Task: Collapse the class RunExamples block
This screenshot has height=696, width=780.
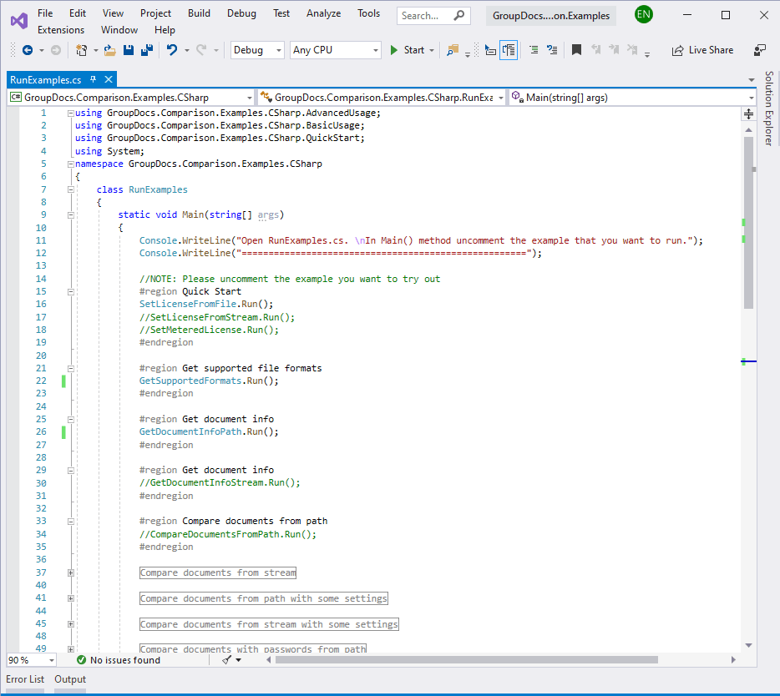Action: [71, 189]
